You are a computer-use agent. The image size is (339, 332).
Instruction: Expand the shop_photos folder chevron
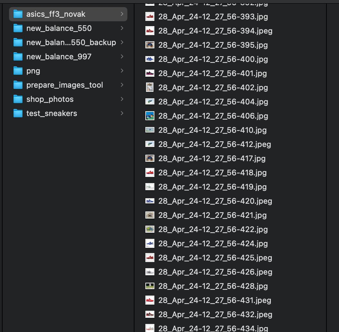122,99
